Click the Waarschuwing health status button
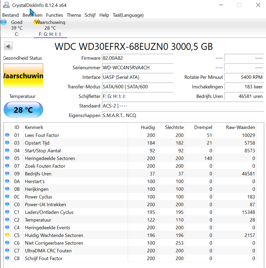Viewport: 266px width, 268px height. 23,75
